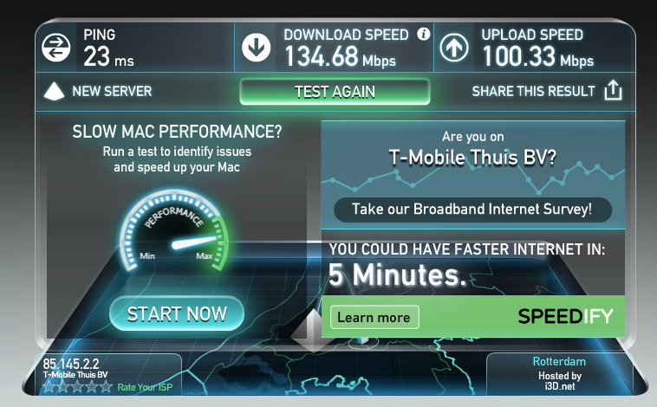657x407 pixels.
Task: Rate ISP with fifth star
Action: coord(106,386)
